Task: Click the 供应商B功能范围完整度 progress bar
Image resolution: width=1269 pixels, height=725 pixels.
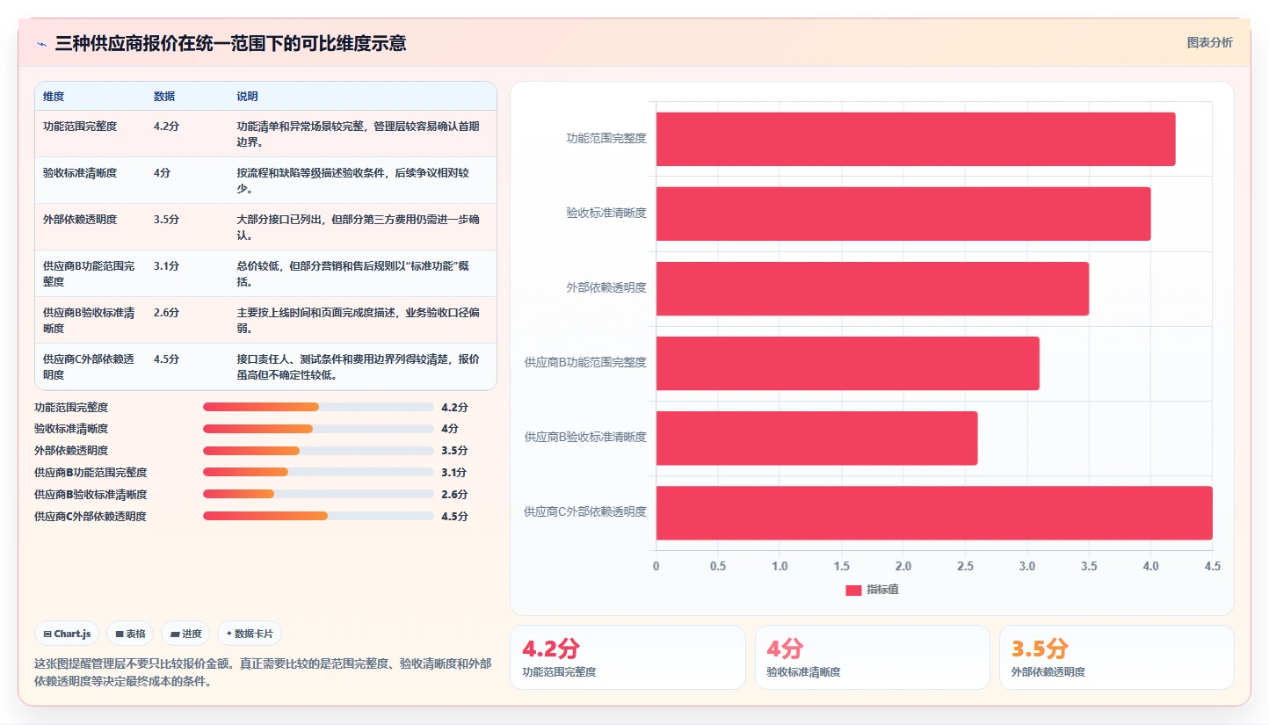Action: 318,472
